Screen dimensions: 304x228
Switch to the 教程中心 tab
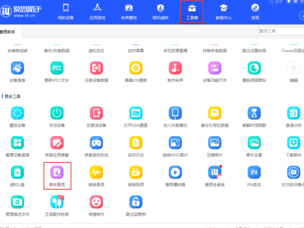coord(223,12)
